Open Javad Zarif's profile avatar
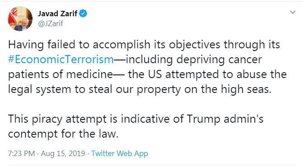 click(x=20, y=18)
